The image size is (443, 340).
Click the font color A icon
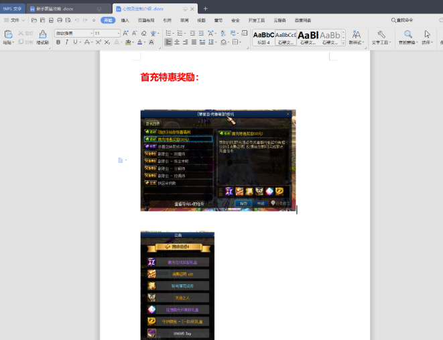coord(139,42)
